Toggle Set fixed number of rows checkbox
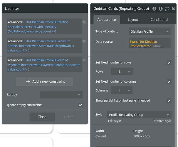Image resolution: width=178 pixels, height=147 pixels. coord(169,63)
